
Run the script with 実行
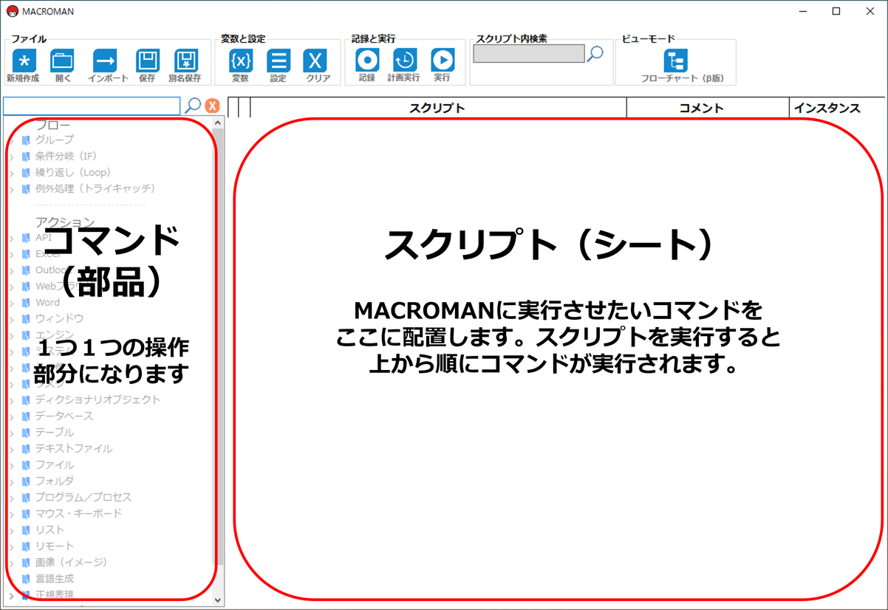click(x=443, y=61)
